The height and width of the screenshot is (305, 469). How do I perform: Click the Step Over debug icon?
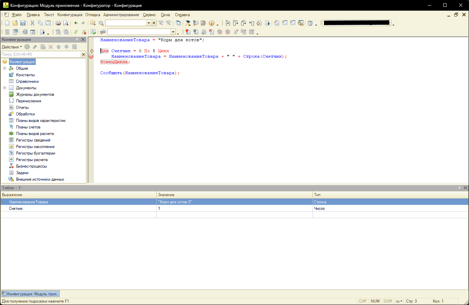click(x=235, y=23)
